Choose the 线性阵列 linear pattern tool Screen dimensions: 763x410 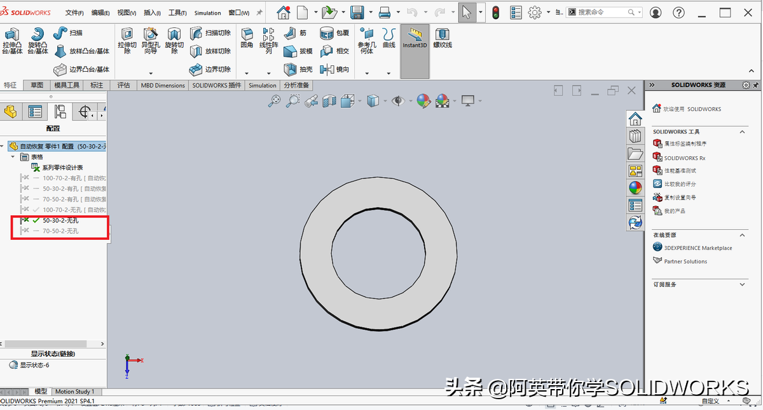269,41
